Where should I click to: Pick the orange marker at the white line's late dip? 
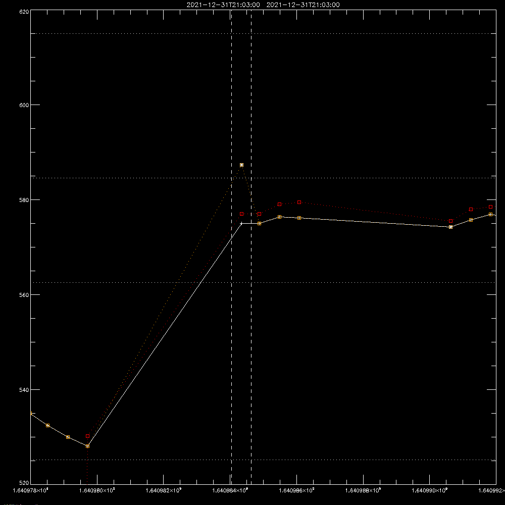pos(450,227)
